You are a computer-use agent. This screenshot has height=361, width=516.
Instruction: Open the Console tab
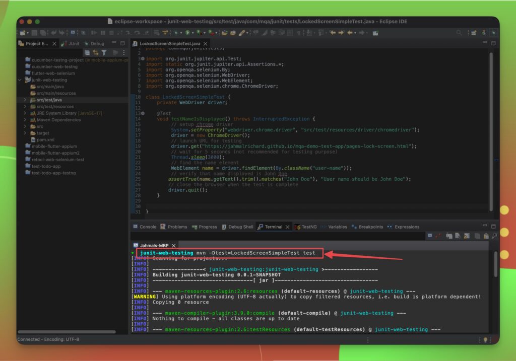tap(145, 227)
